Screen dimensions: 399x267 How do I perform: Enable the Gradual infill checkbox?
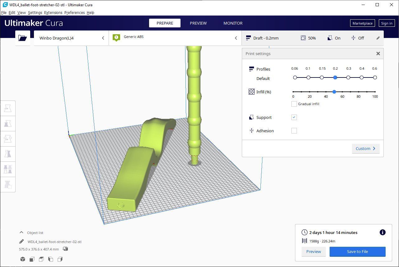pyautogui.click(x=294, y=104)
